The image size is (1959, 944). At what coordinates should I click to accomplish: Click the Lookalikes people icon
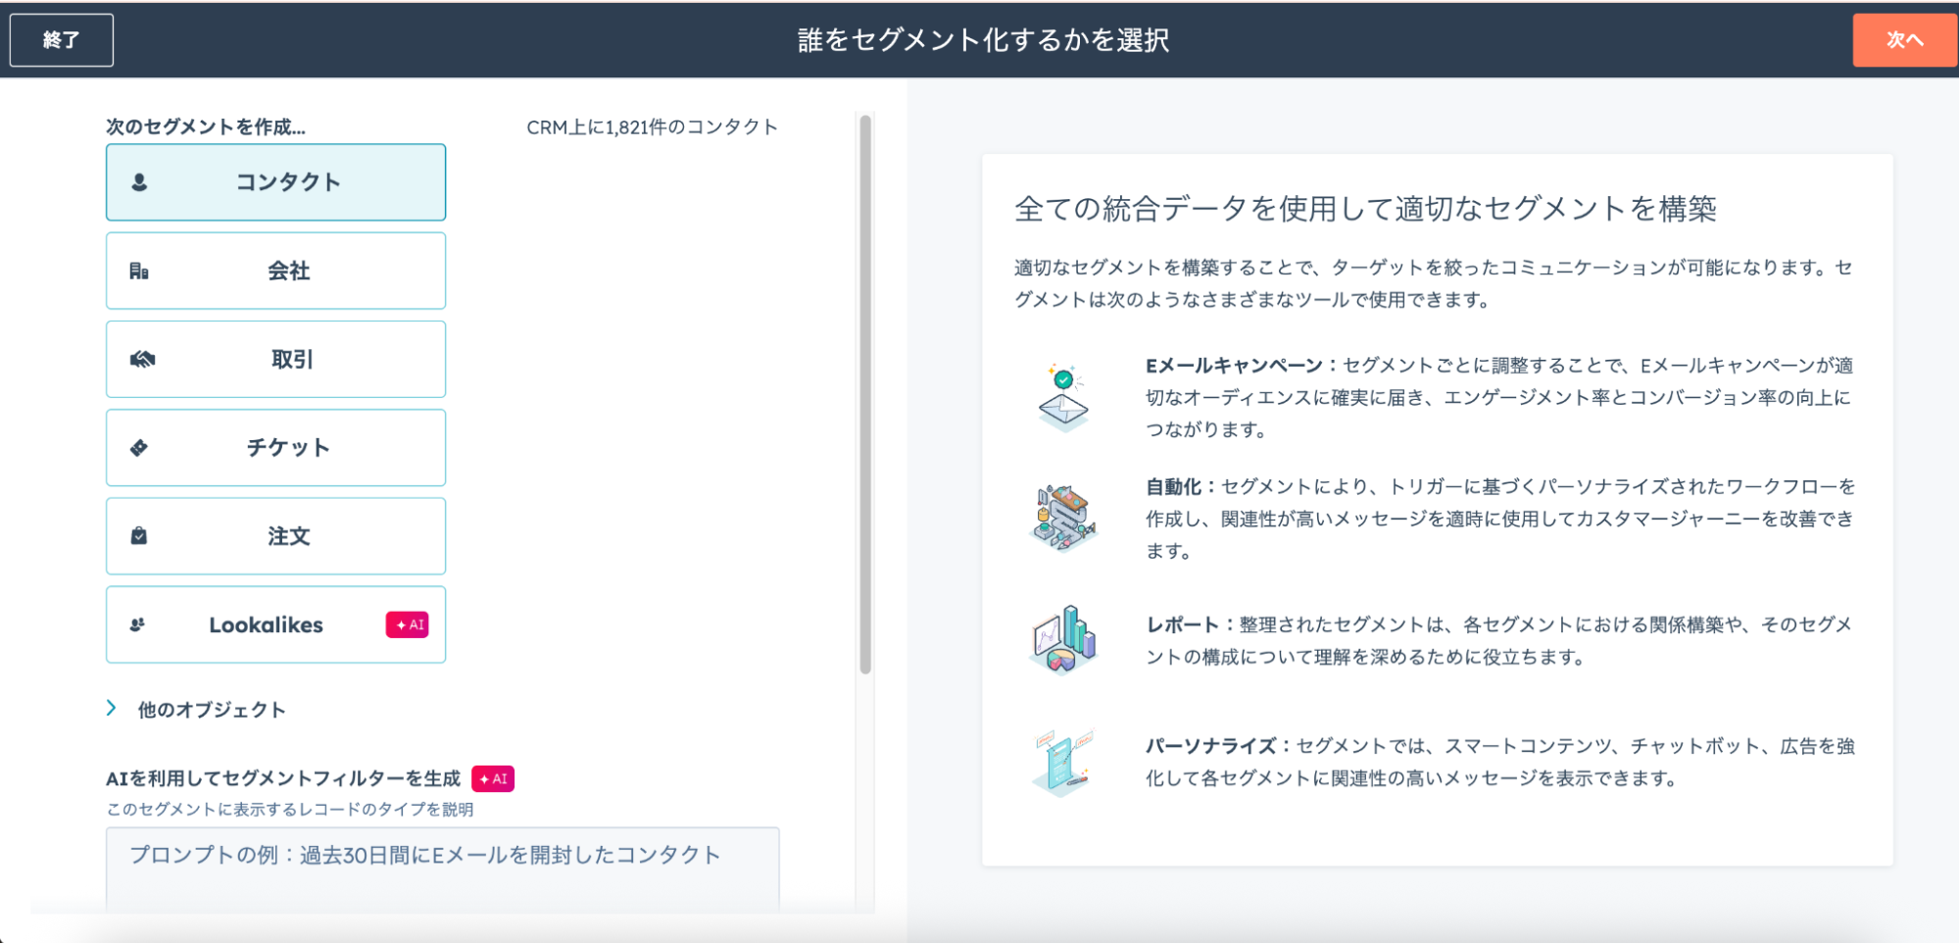click(x=138, y=624)
